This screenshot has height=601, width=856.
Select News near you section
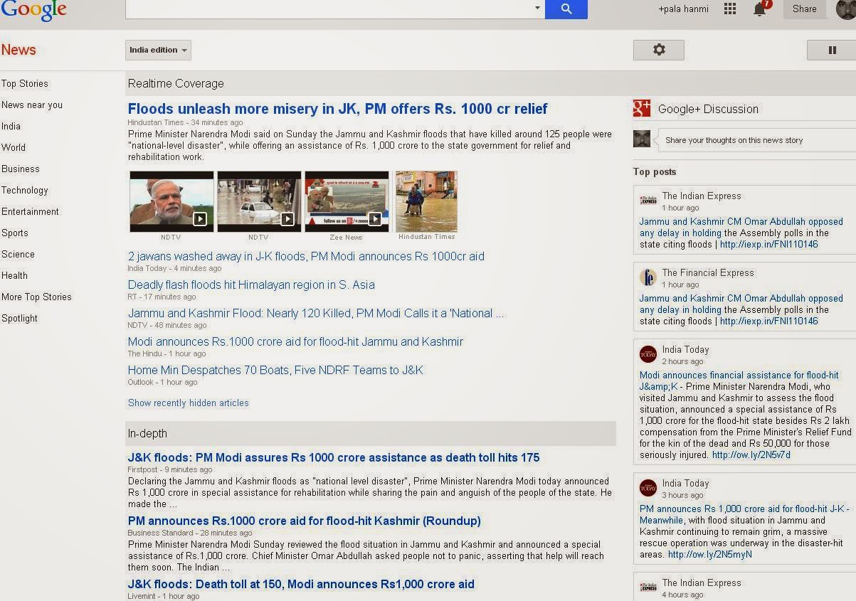pos(32,105)
